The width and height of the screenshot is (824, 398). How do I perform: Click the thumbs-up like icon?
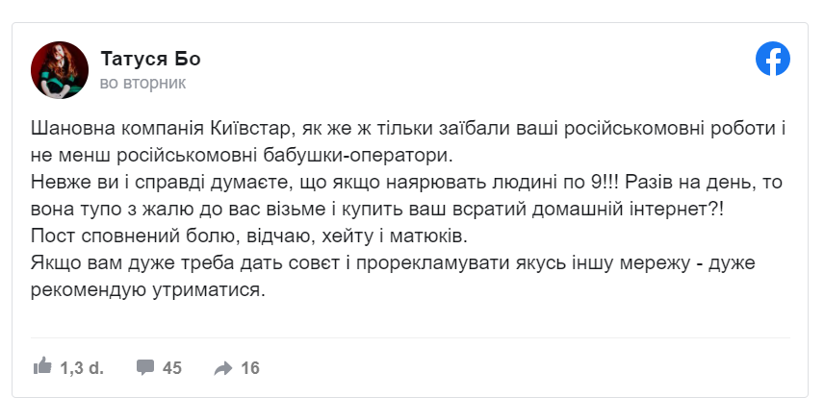(x=42, y=365)
